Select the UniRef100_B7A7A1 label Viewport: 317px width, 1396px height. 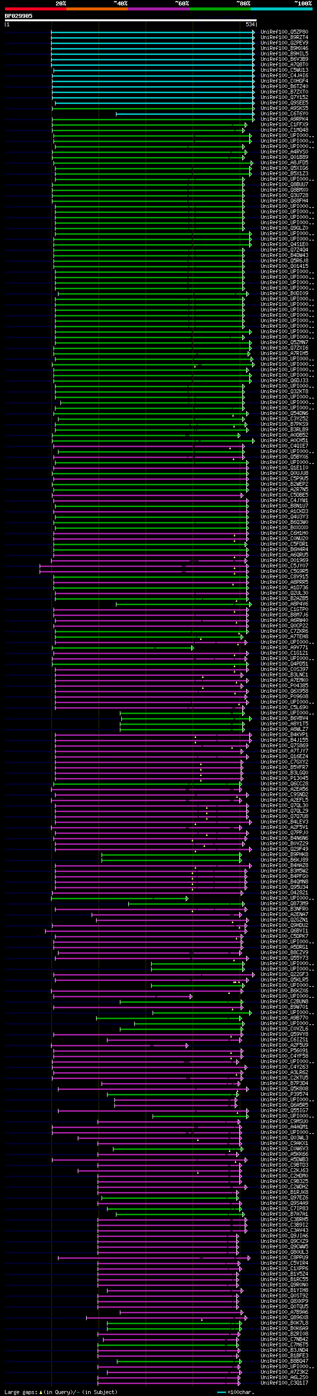click(x=284, y=1214)
